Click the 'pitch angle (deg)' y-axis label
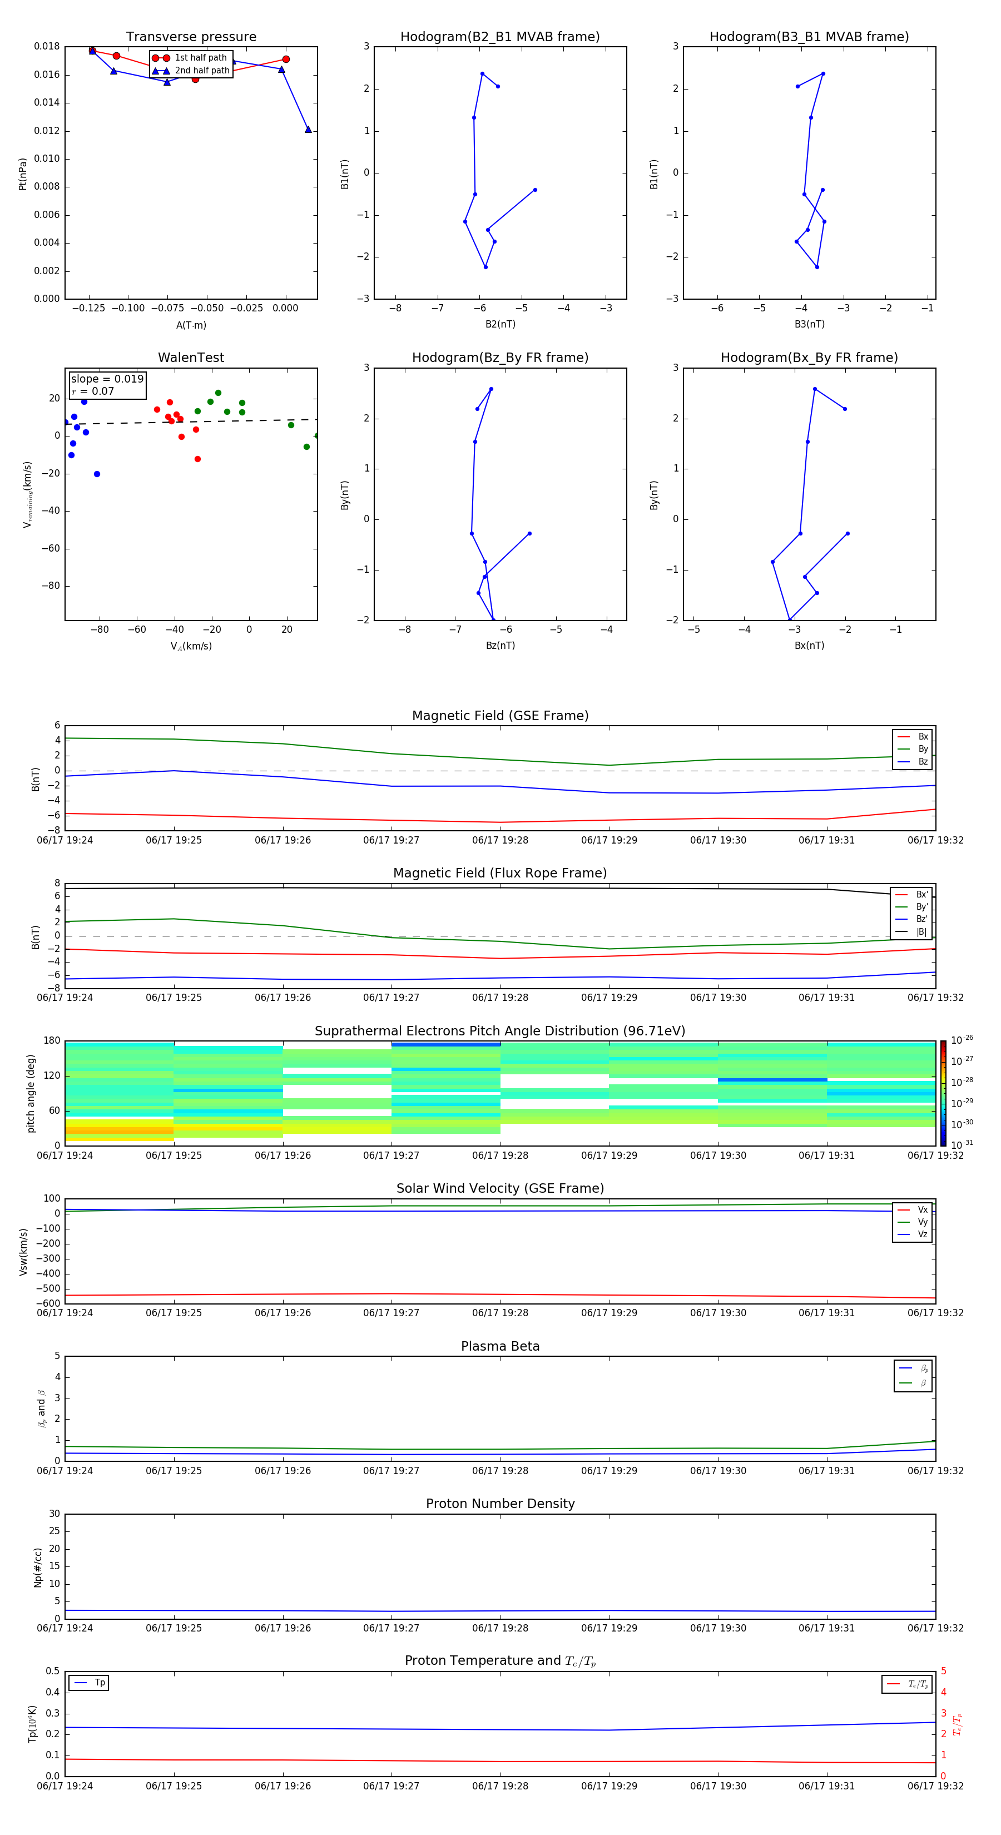1001x1835 pixels. coord(31,1093)
